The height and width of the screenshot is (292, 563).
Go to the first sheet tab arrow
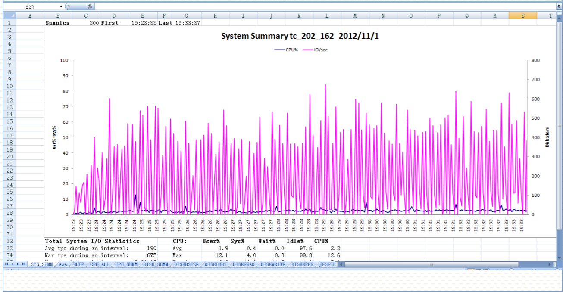click(6, 264)
